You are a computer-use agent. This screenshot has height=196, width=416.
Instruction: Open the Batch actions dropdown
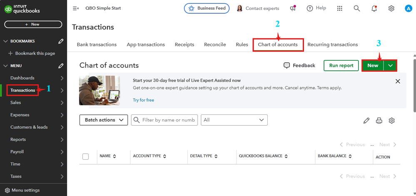point(104,120)
